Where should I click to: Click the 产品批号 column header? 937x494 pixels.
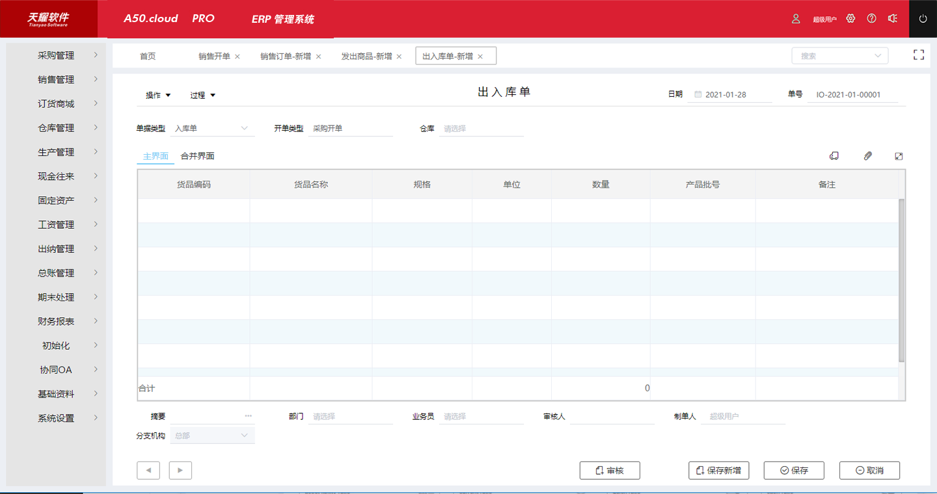[x=703, y=185]
